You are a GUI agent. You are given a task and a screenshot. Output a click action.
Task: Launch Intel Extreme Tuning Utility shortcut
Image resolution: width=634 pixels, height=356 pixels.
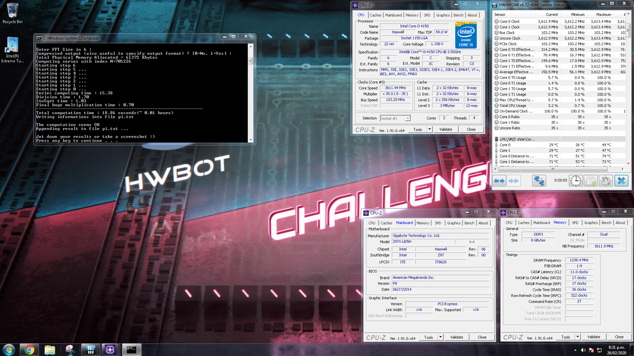click(12, 49)
